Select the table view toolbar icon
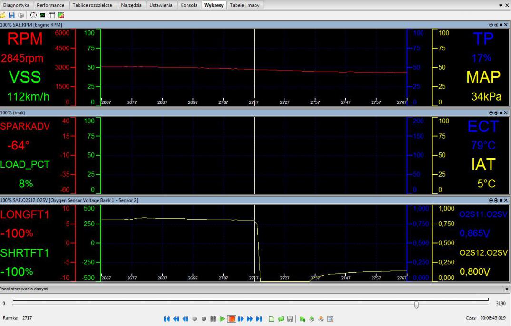The width and height of the screenshot is (511, 326). [51, 15]
